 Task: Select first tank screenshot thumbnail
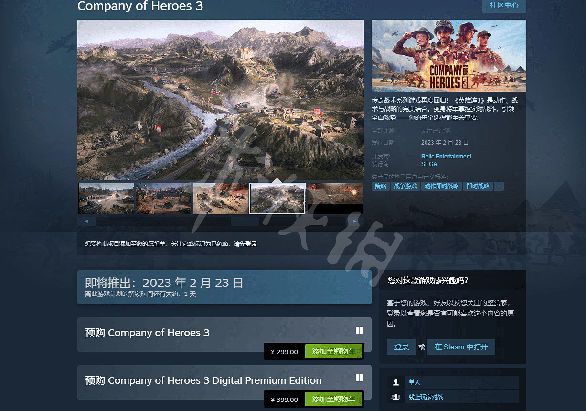pyautogui.click(x=106, y=199)
